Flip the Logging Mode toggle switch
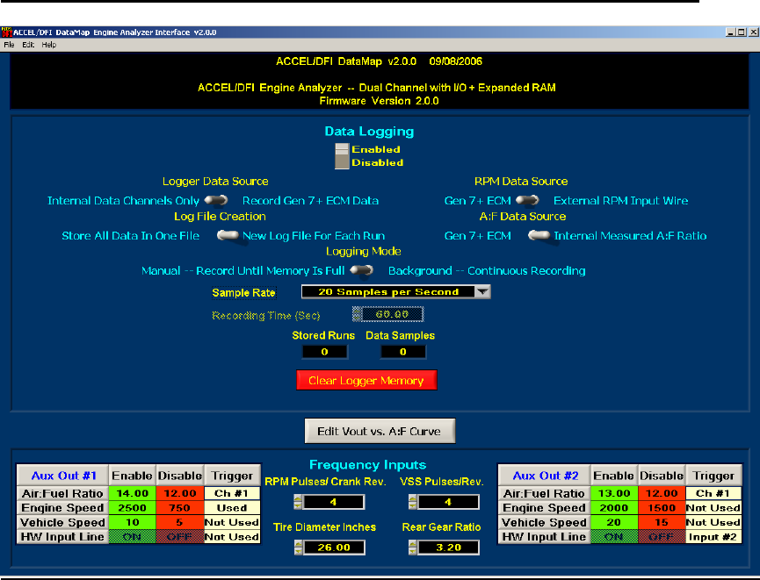 pyautogui.click(x=362, y=270)
